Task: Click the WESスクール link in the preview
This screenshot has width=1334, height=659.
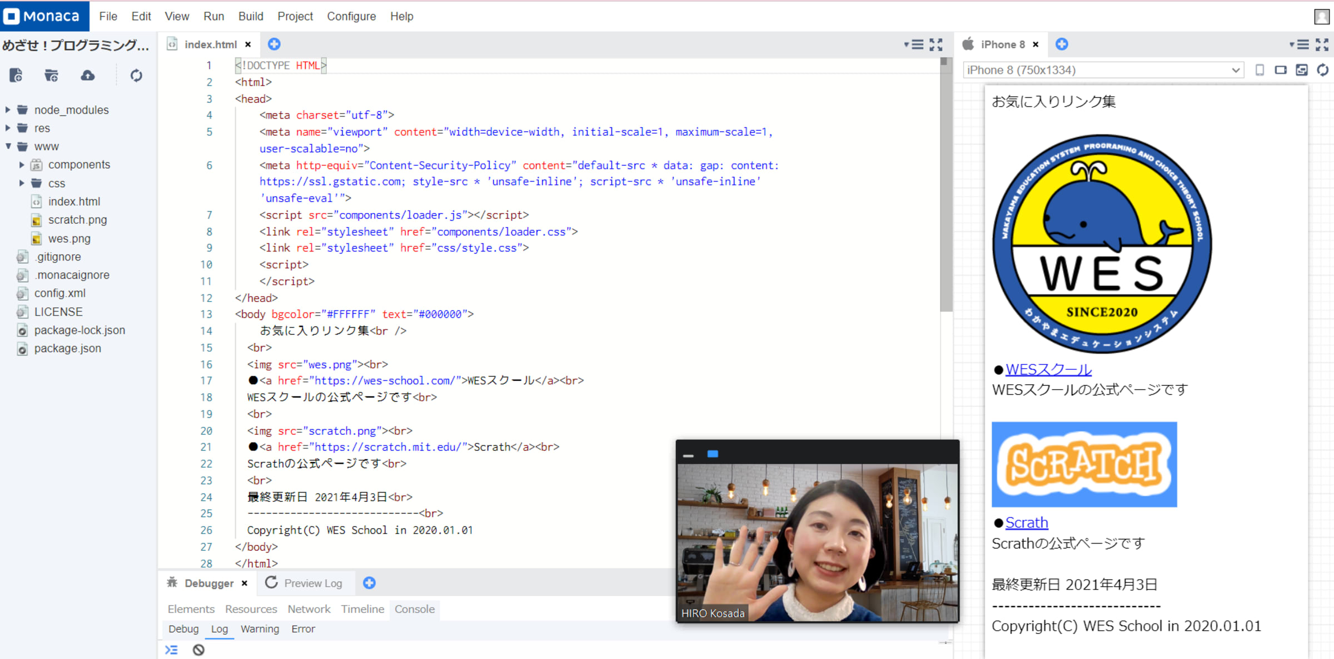Action: (1048, 370)
